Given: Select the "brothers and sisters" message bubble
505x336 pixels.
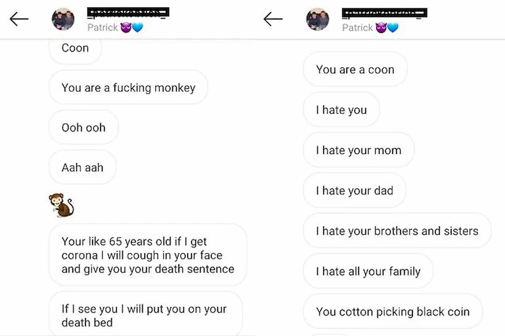Looking at the screenshot, I should tap(397, 231).
